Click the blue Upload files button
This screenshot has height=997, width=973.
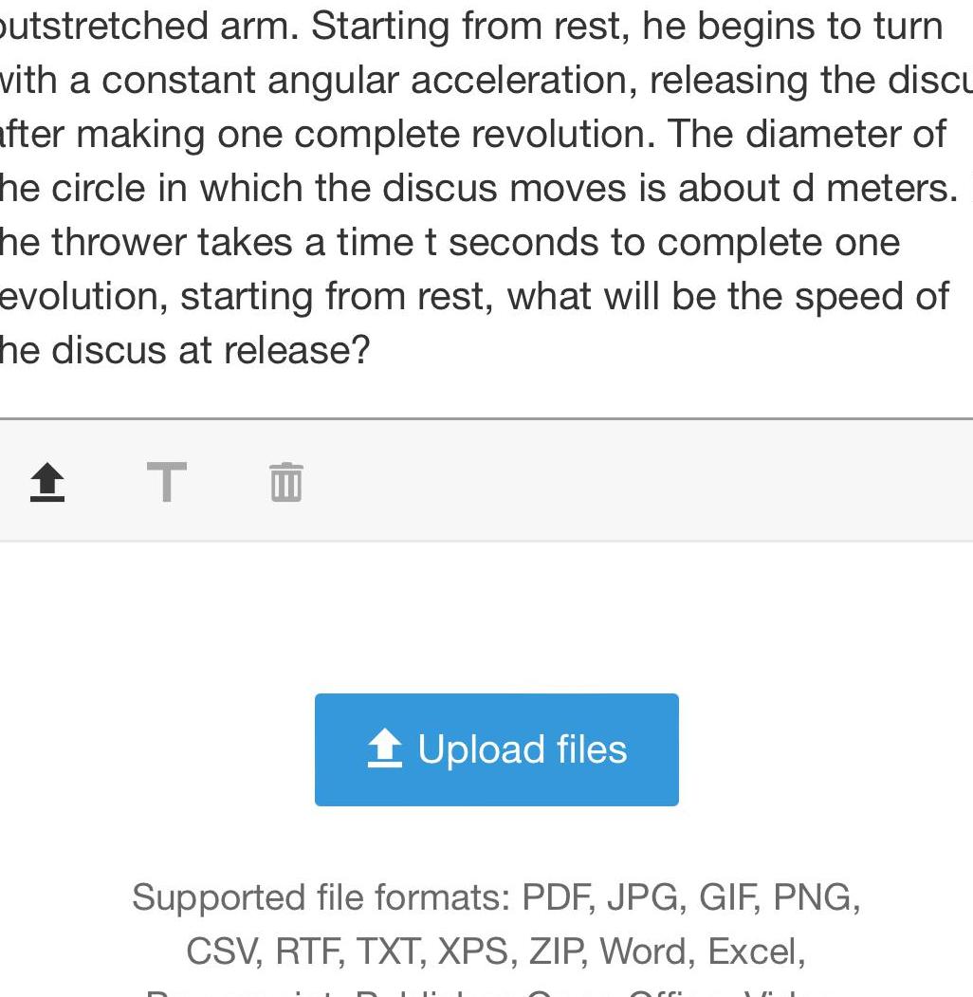(x=497, y=748)
